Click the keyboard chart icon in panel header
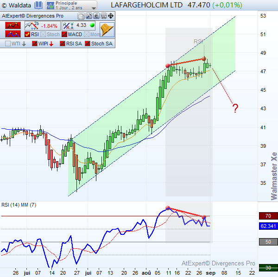 click(104, 16)
